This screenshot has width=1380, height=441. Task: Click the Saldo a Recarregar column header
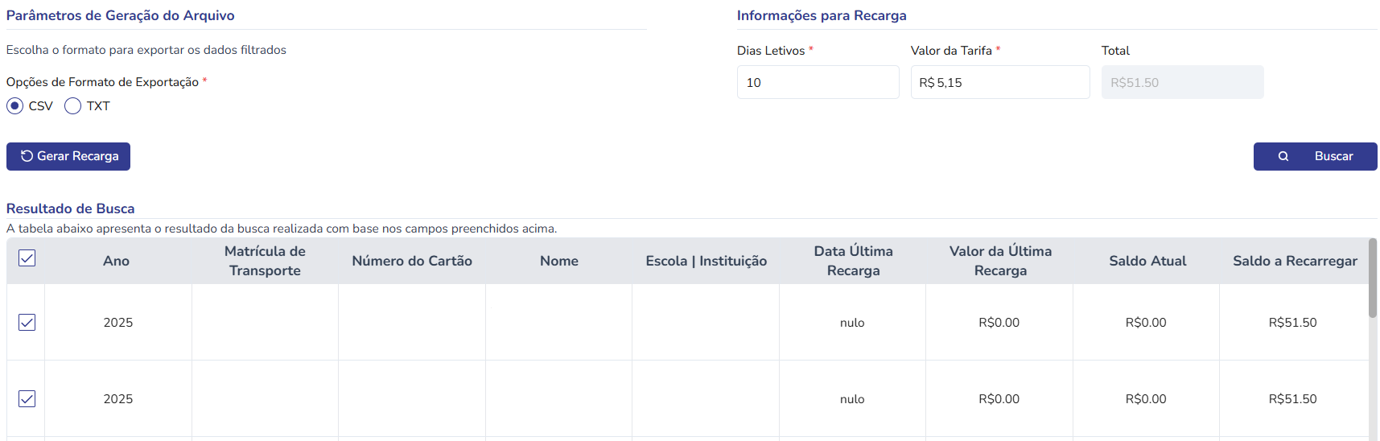1295,261
